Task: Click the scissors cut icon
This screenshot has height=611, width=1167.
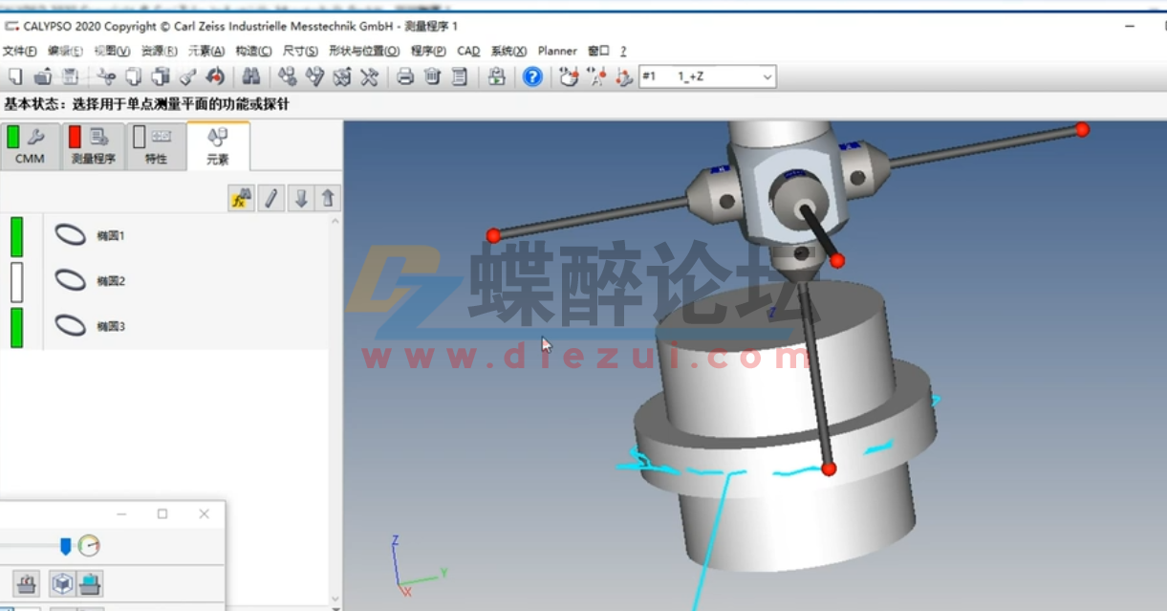Action: coord(105,76)
